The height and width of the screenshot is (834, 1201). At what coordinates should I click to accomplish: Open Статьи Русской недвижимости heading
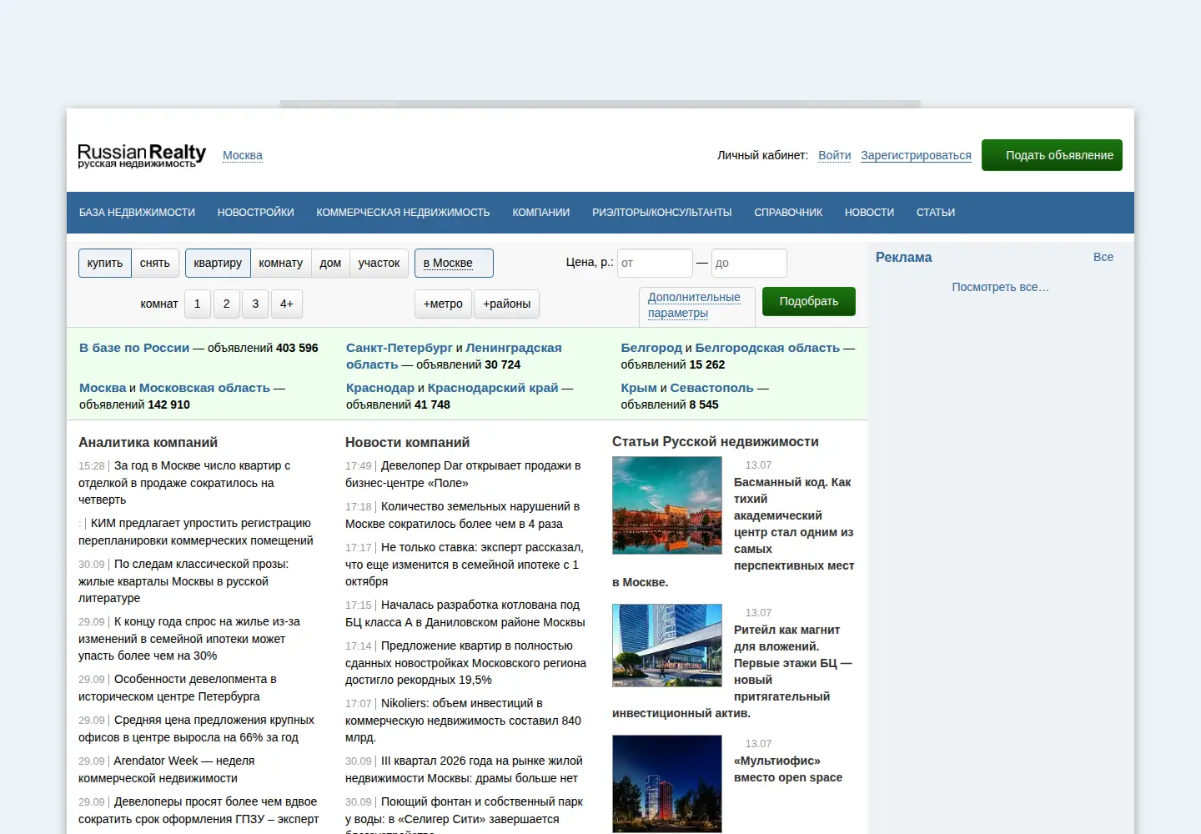coord(716,442)
